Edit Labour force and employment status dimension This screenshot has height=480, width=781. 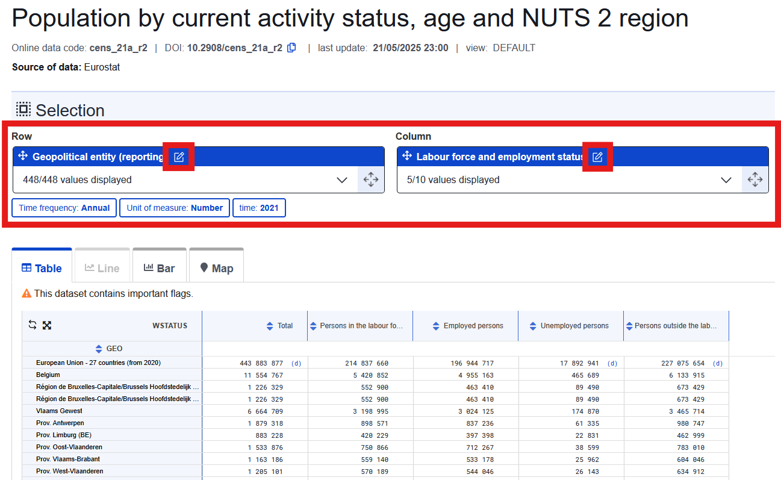coord(597,157)
